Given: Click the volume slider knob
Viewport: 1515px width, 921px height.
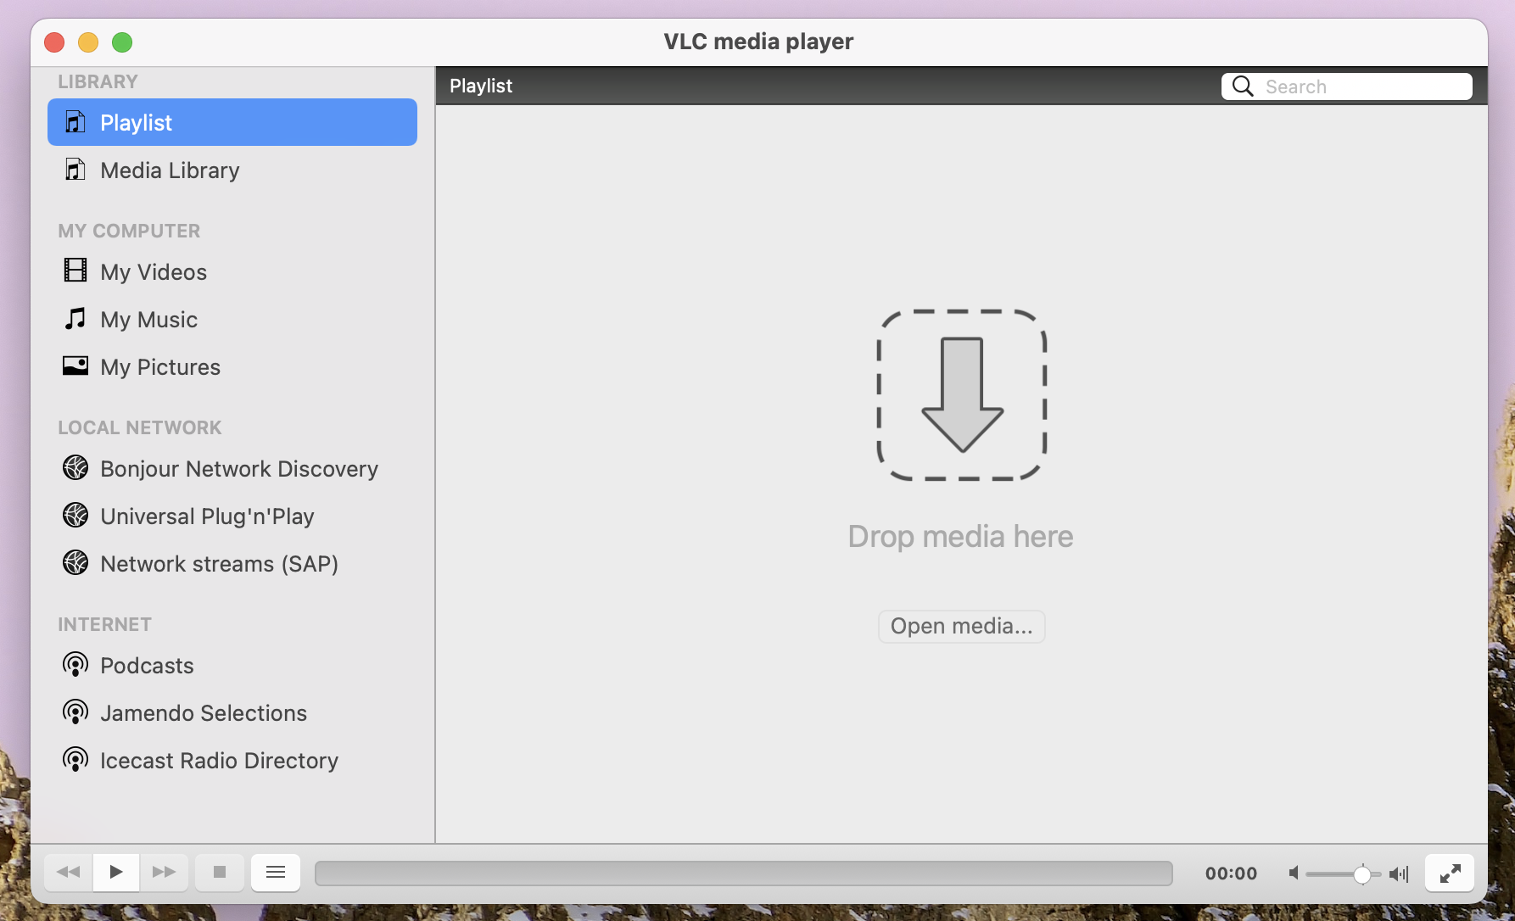Looking at the screenshot, I should tap(1361, 874).
